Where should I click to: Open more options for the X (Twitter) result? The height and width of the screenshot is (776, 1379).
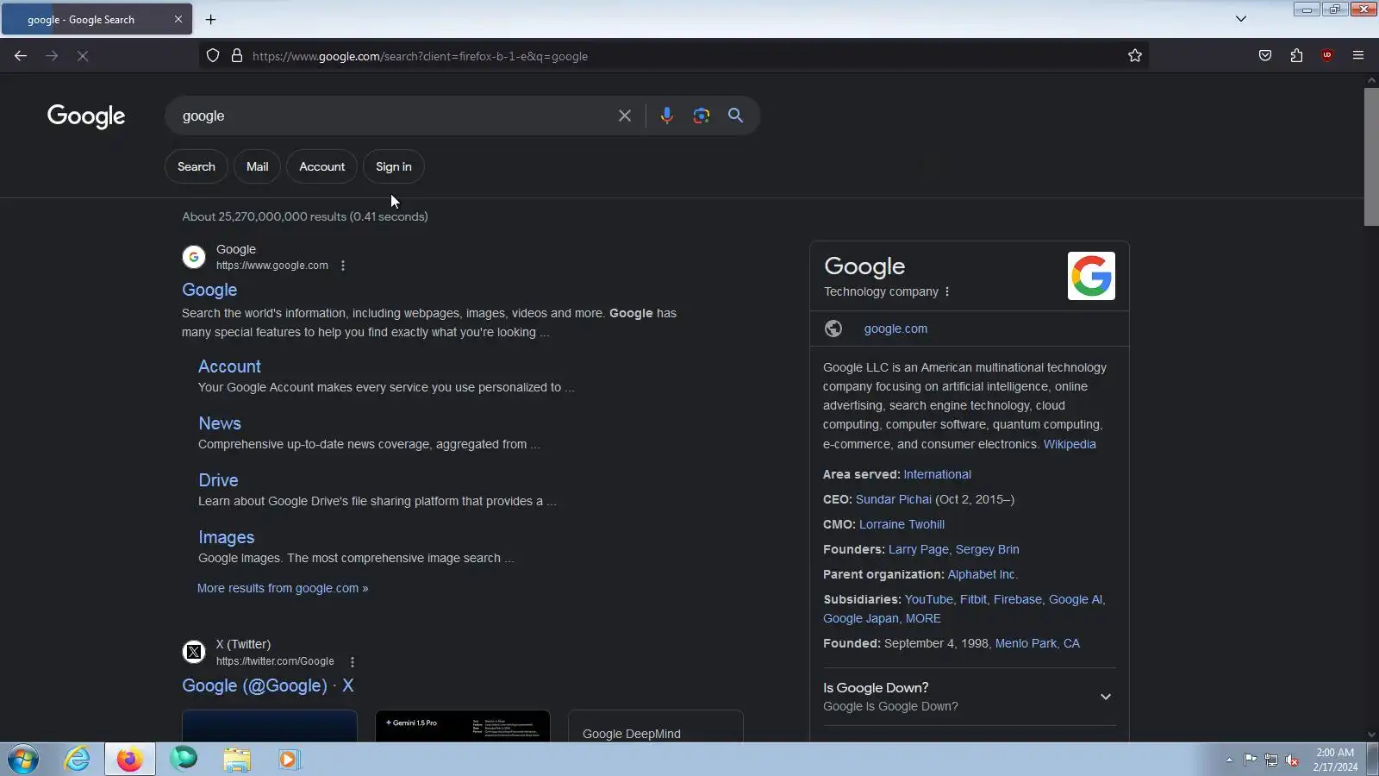pyautogui.click(x=353, y=662)
